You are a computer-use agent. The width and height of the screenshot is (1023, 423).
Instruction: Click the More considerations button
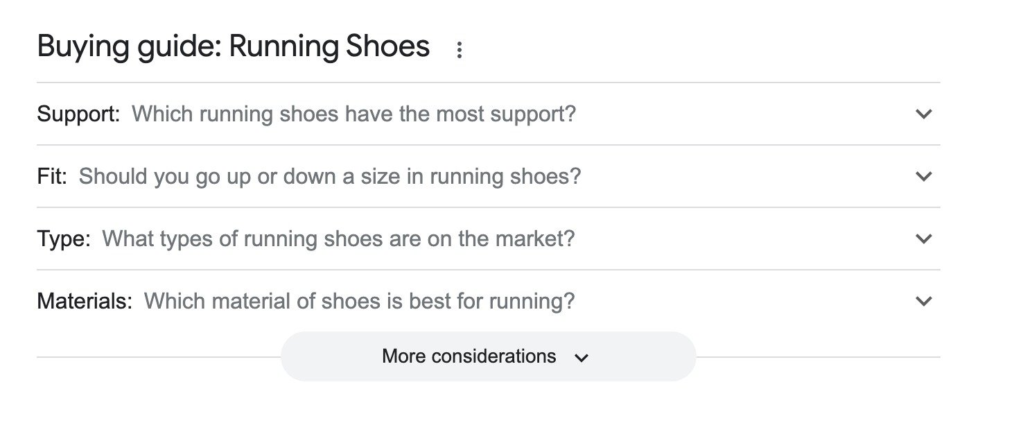coord(487,356)
